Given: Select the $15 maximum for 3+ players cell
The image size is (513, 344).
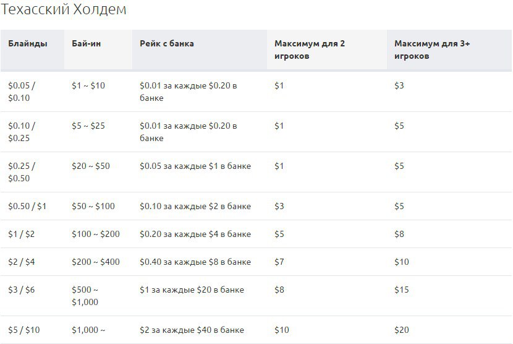Looking at the screenshot, I should tap(401, 290).
